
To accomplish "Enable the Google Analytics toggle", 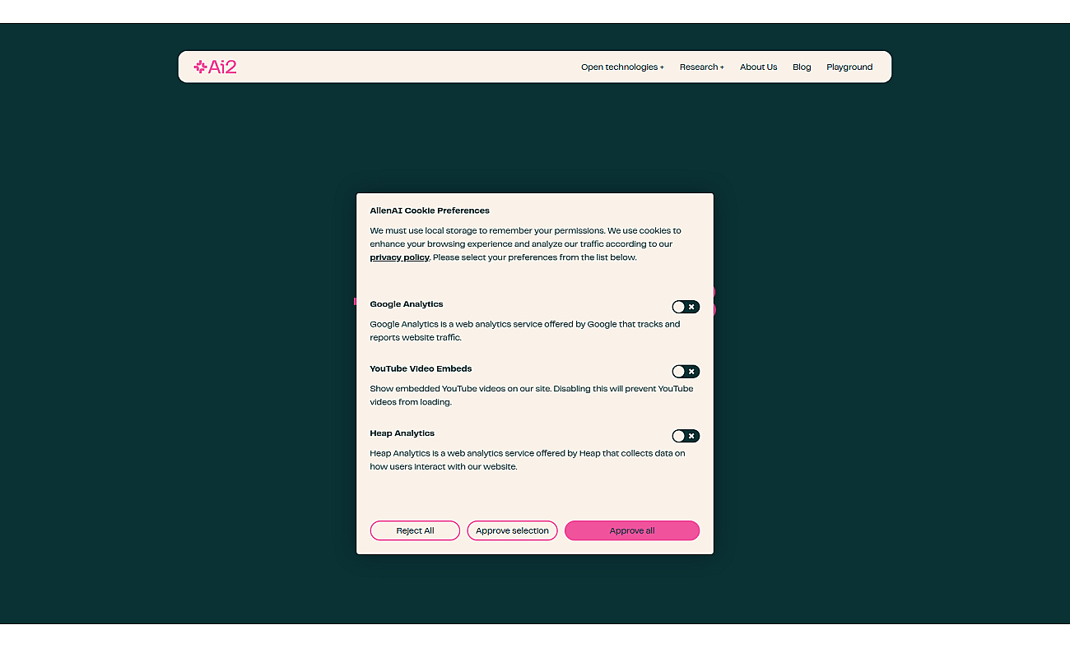I will [686, 307].
